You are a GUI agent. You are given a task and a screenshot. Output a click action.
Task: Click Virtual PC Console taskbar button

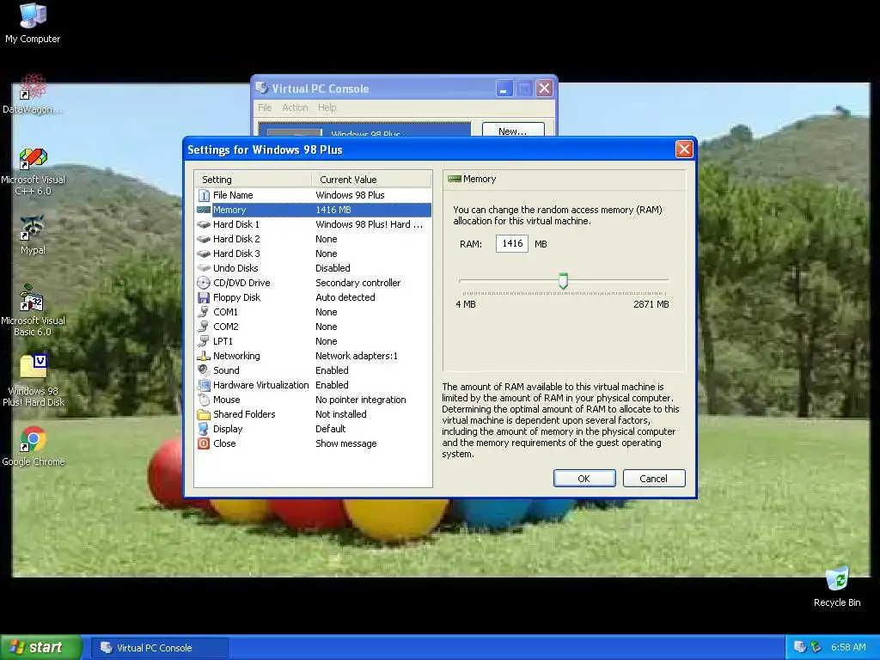pos(160,648)
